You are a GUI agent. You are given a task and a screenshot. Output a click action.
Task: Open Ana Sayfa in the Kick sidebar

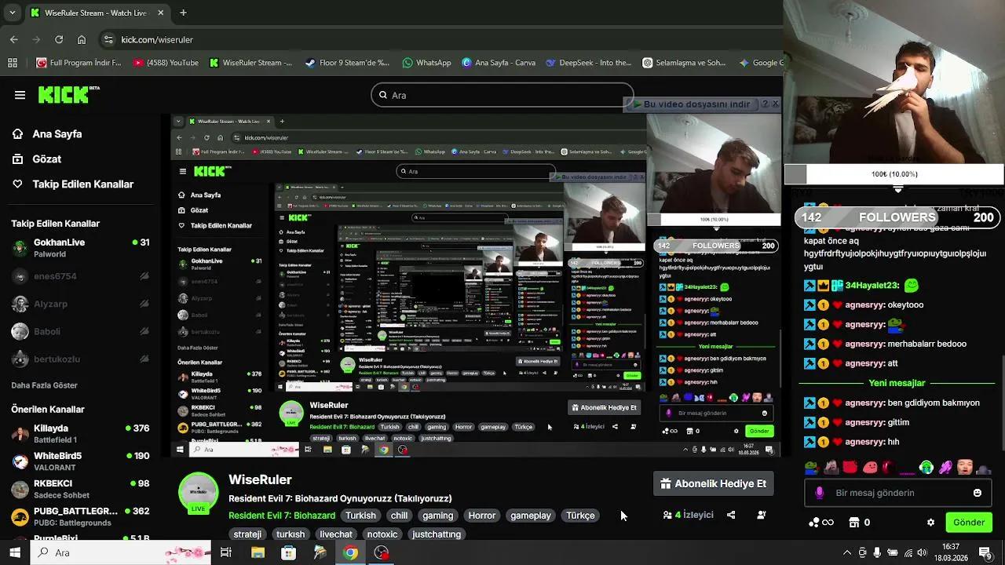[x=57, y=134]
